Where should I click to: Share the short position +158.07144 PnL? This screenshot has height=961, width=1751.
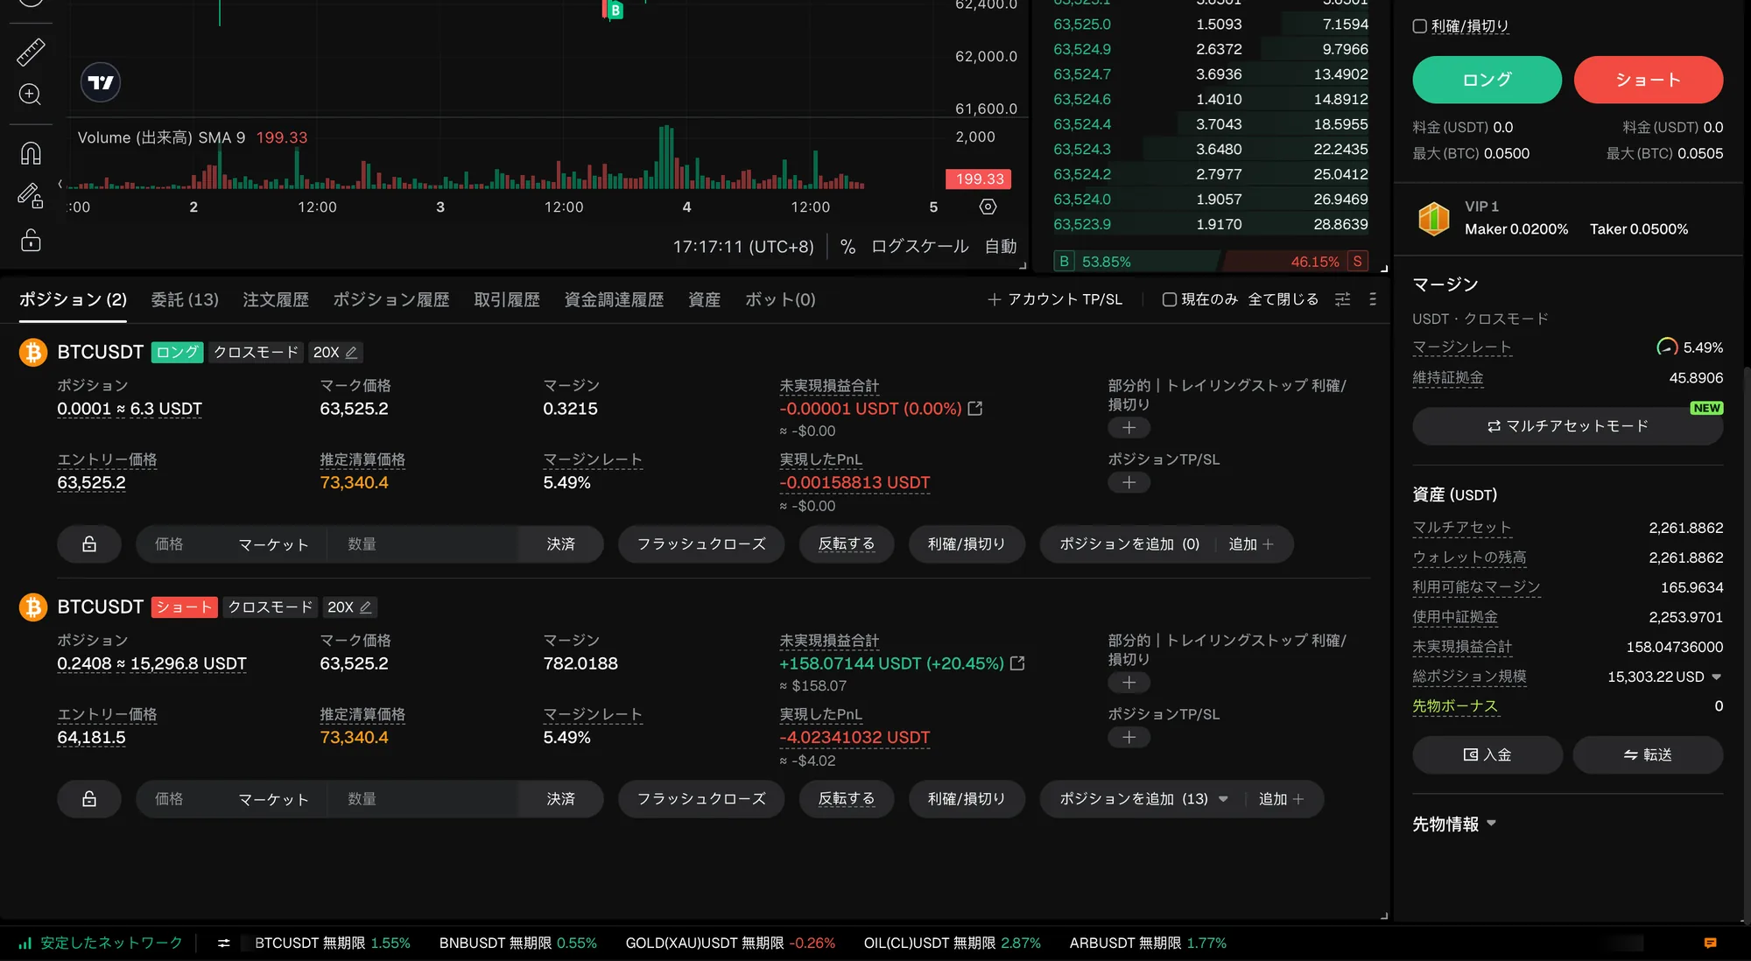point(1017,663)
